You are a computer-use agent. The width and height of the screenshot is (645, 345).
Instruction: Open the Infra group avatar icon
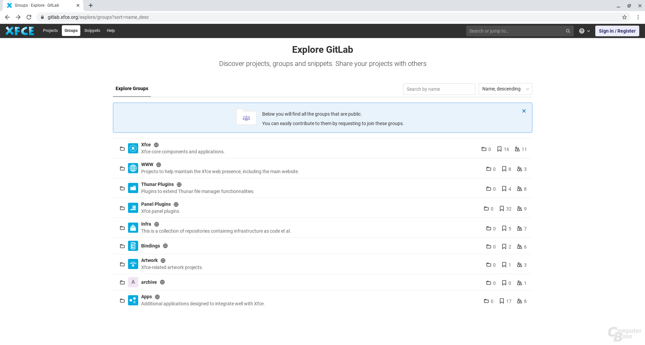click(133, 228)
